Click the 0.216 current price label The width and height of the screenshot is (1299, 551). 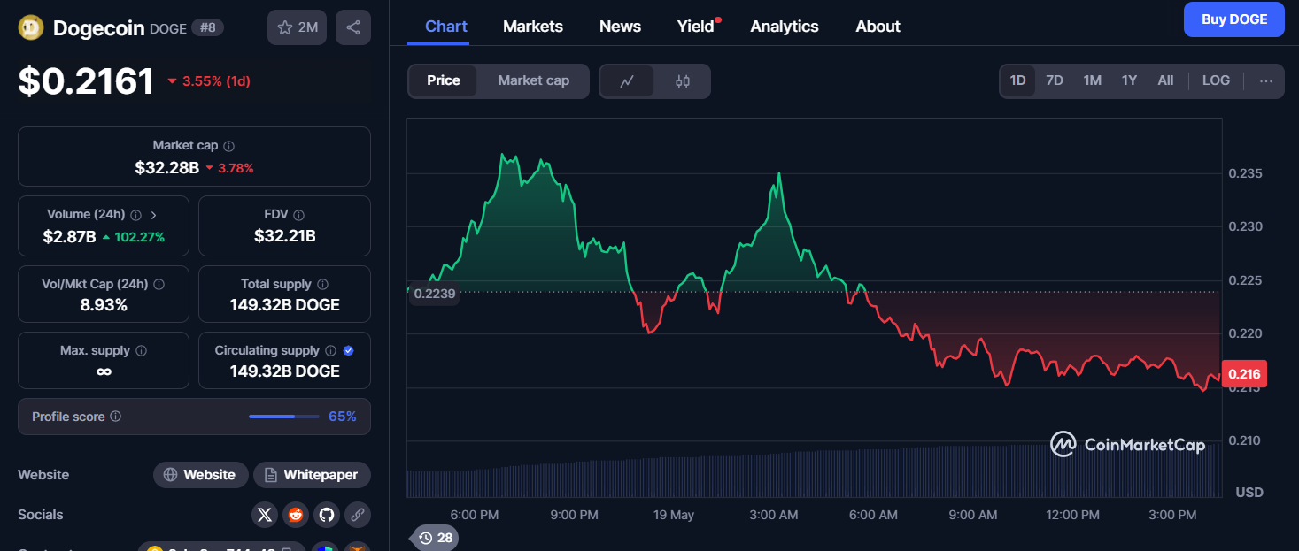coord(1244,374)
